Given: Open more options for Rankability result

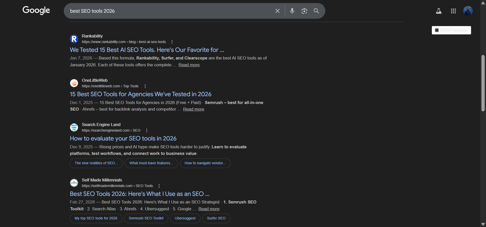Looking at the screenshot, I should (172, 42).
